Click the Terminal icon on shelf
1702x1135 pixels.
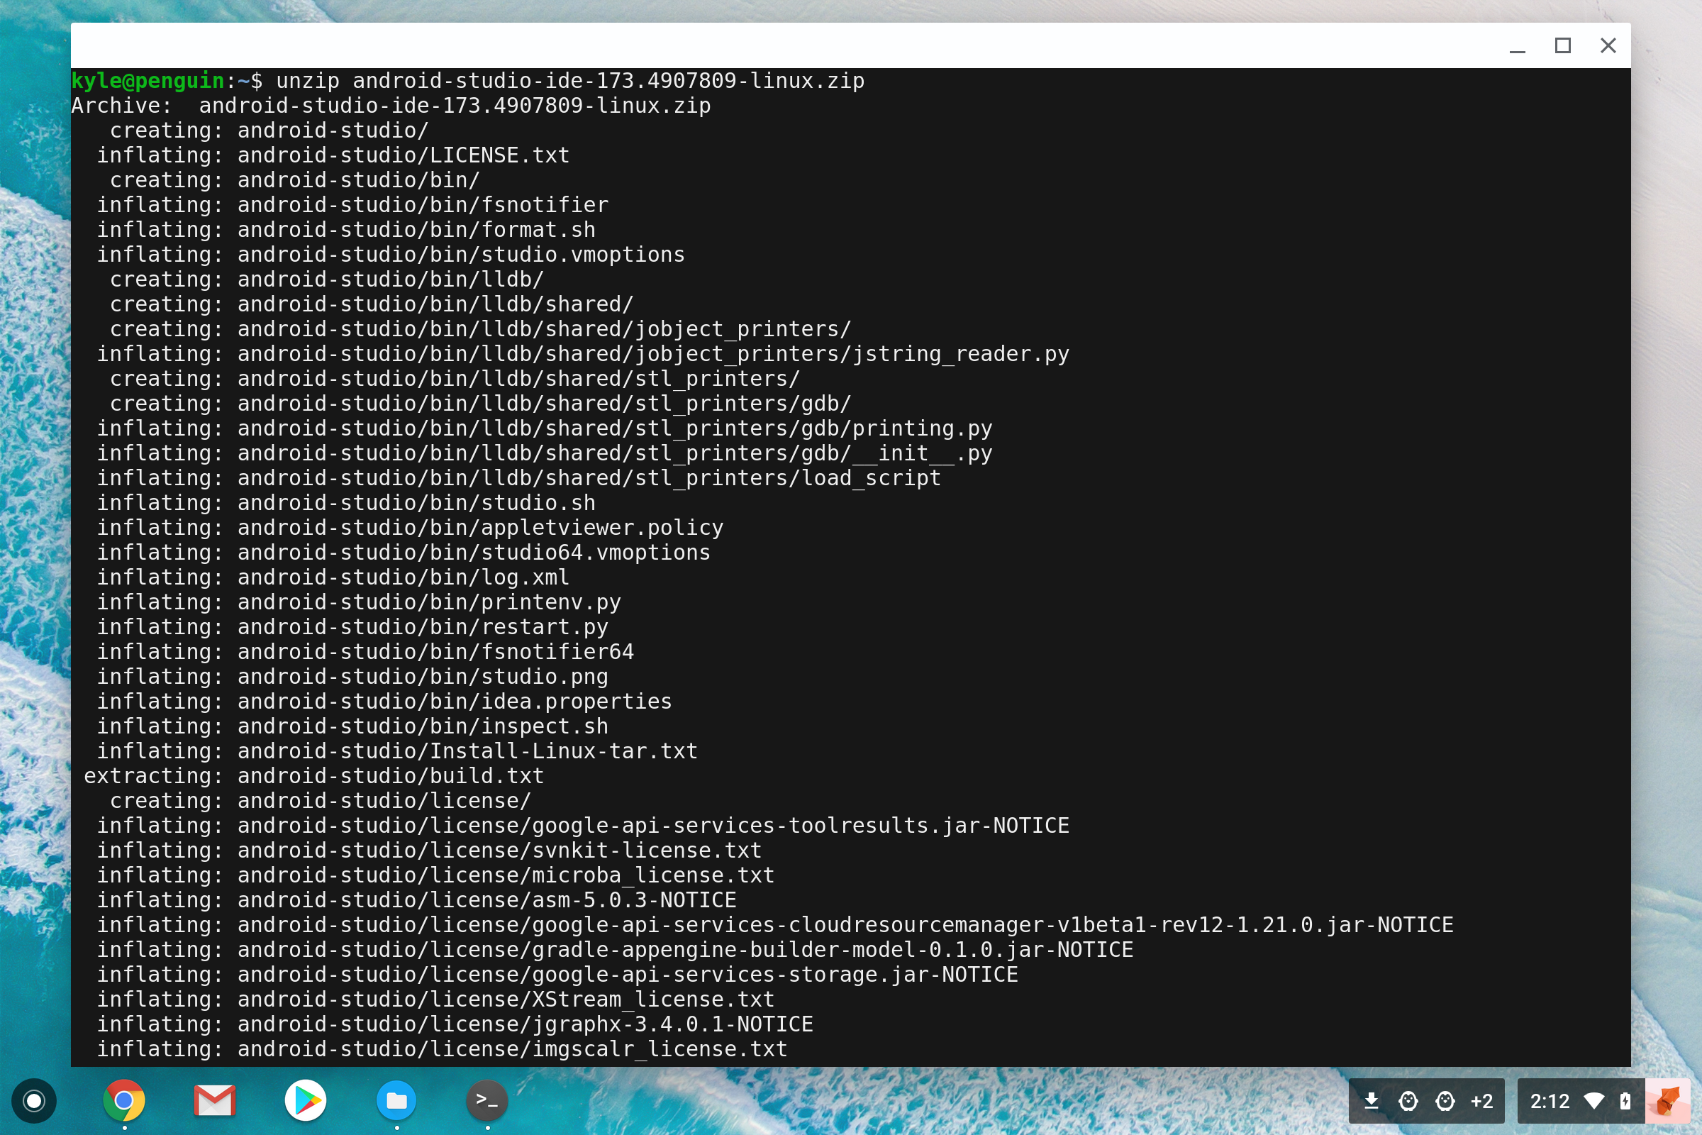[487, 1101]
